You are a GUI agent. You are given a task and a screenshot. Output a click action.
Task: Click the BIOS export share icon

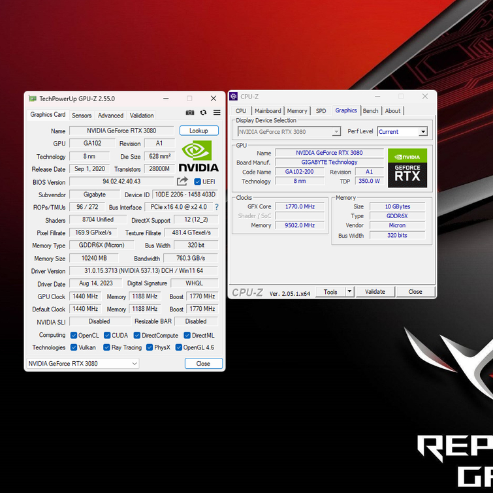tap(183, 182)
